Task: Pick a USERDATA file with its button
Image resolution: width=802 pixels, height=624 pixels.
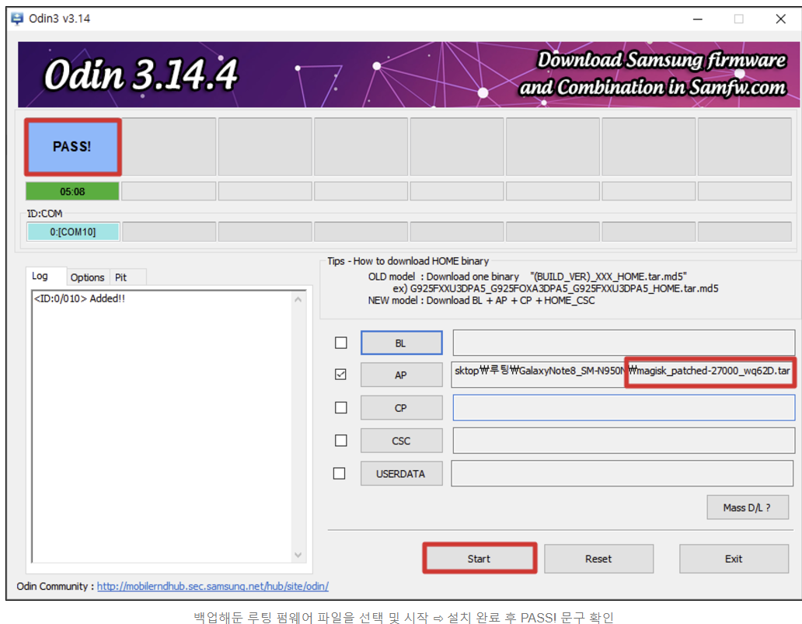Action: click(x=402, y=473)
